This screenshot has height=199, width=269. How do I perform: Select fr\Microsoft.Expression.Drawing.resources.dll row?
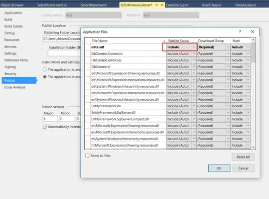[x=129, y=145]
